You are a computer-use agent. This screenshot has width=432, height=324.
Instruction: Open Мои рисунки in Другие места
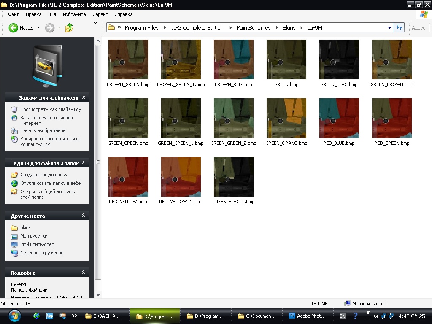34,236
